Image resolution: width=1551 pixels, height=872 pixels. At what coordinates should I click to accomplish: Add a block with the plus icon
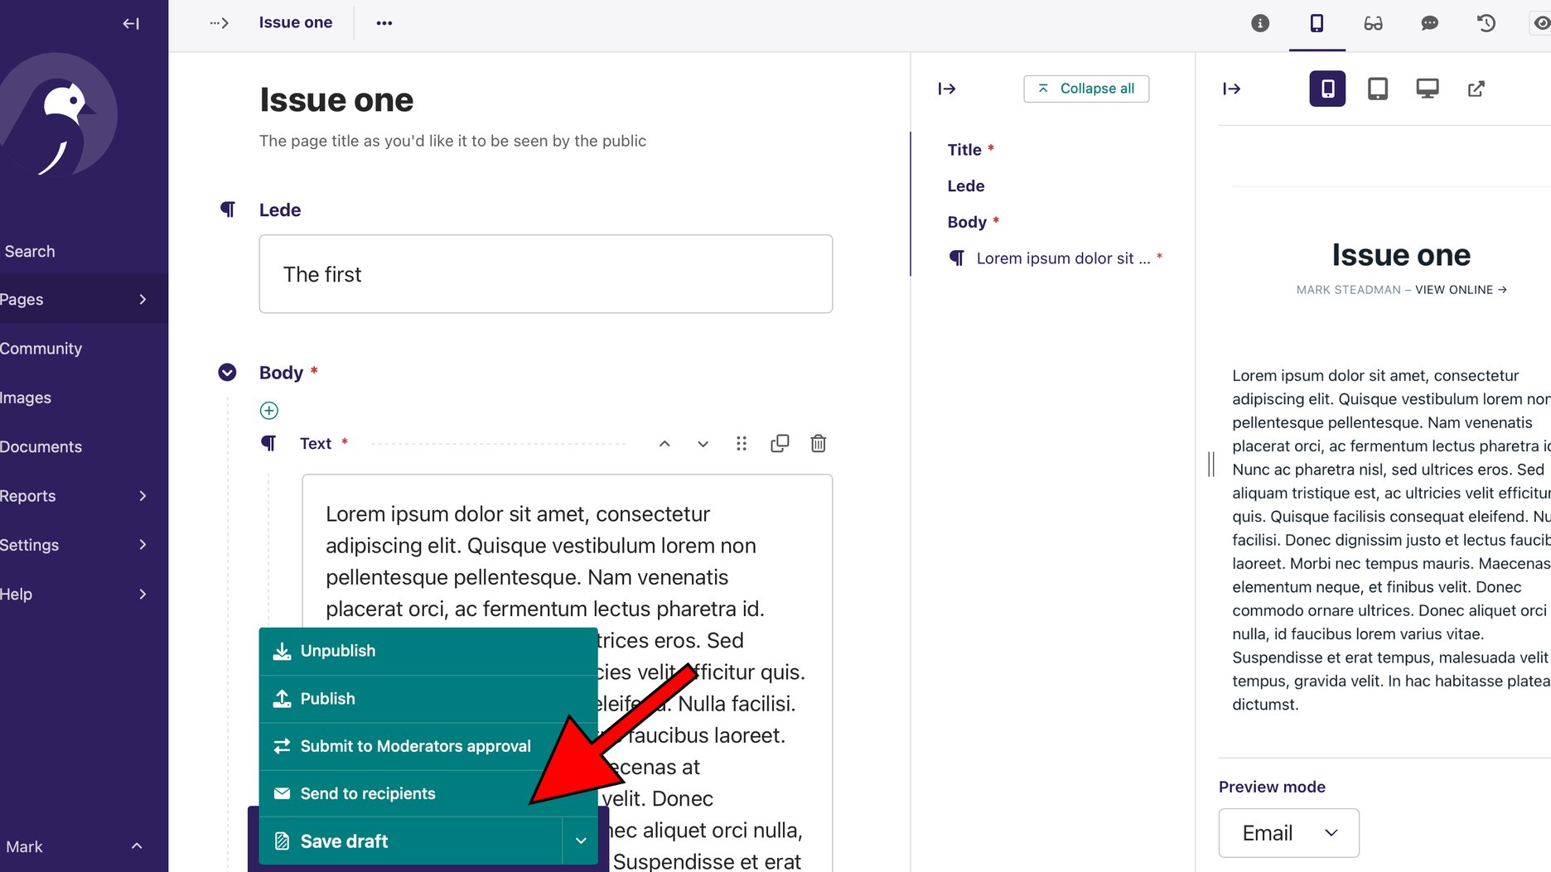(269, 411)
